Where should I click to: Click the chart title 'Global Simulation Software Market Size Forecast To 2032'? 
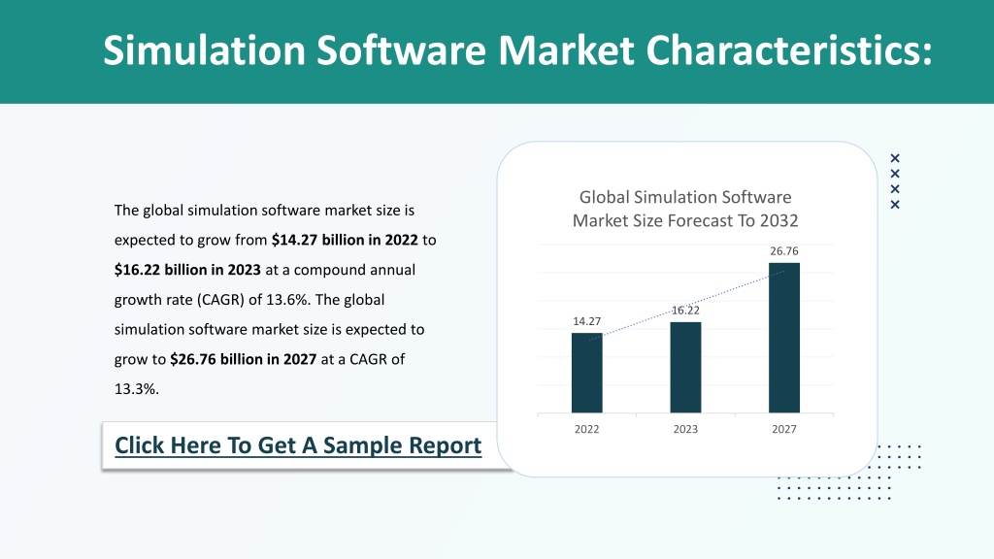click(685, 209)
